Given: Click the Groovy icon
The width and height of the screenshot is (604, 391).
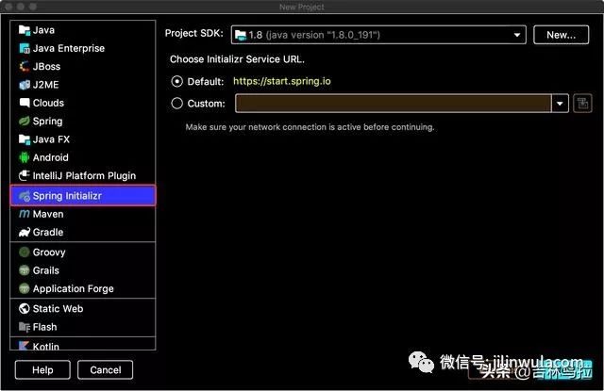Looking at the screenshot, I should (x=25, y=253).
